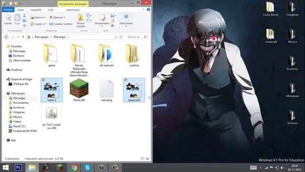Select Favoritos in the navigation pane
The image size is (305, 172).
coord(16,46)
